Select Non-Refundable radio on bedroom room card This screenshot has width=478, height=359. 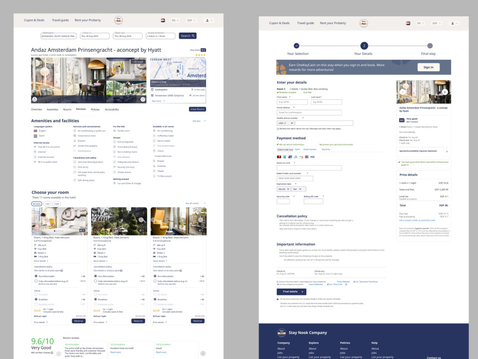(36, 276)
